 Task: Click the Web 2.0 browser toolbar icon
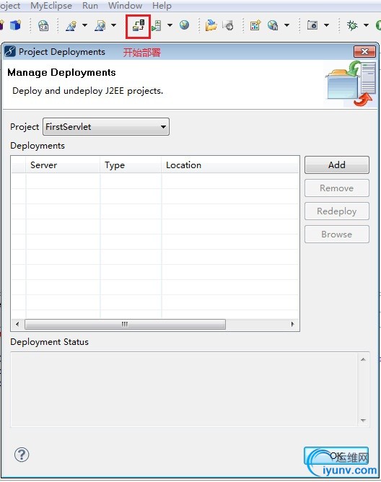pos(43,25)
